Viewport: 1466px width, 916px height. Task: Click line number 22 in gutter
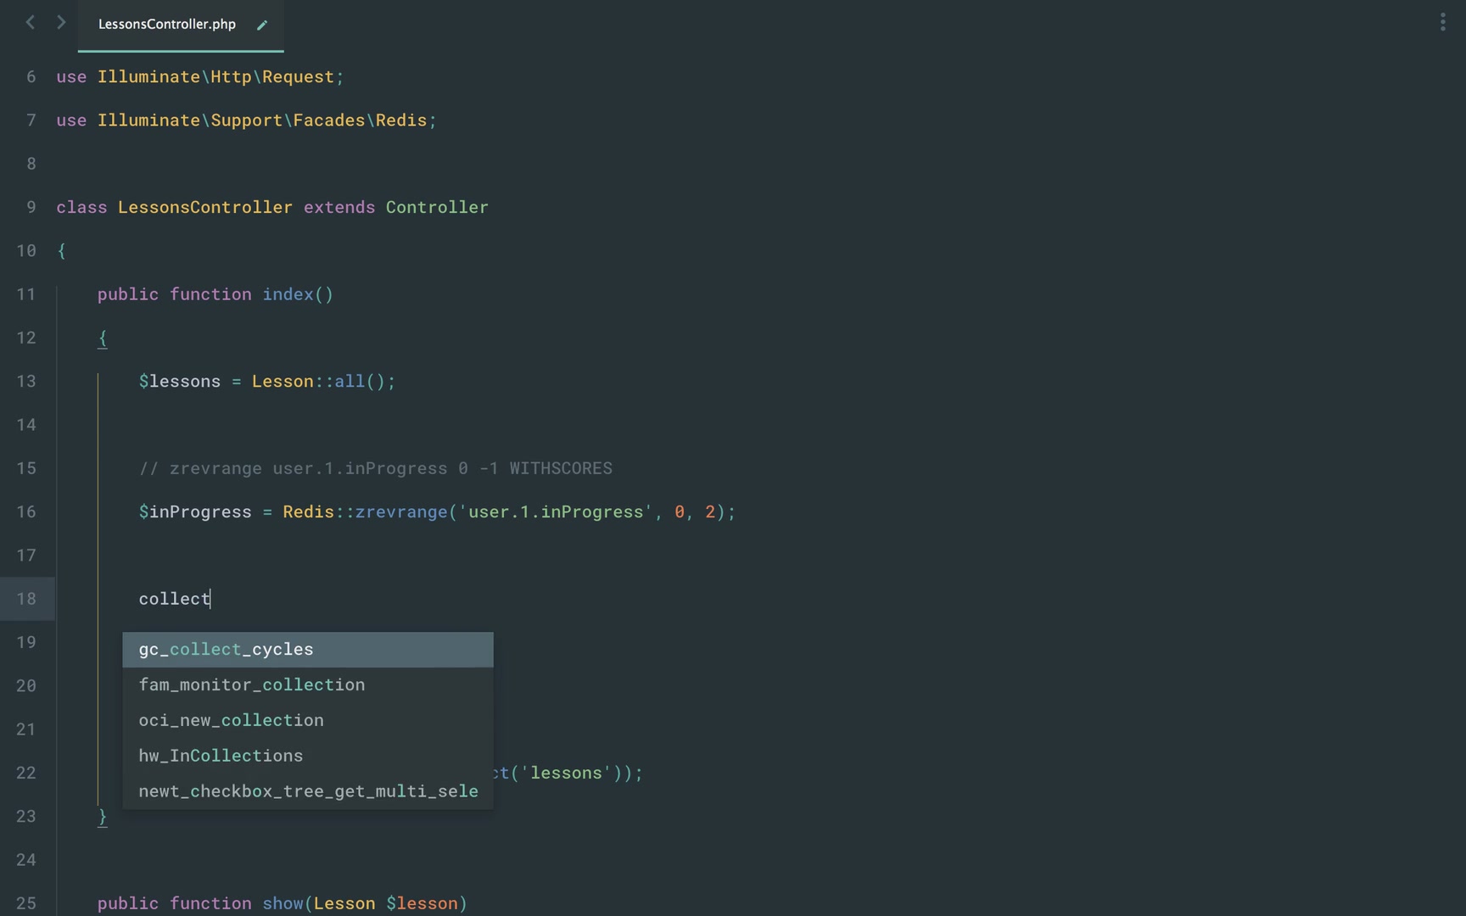click(26, 773)
